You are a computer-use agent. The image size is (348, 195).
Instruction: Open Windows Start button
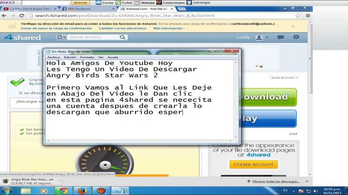point(7,191)
